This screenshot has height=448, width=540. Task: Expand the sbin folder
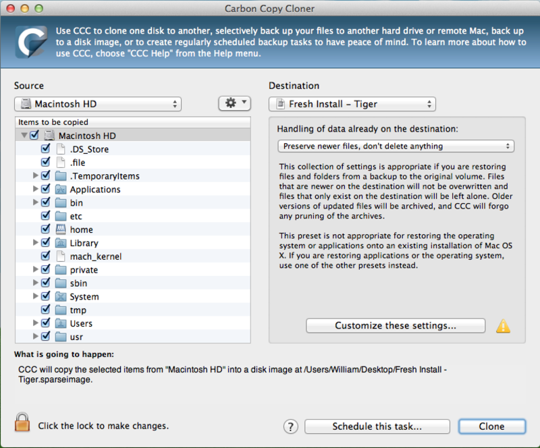pos(35,283)
